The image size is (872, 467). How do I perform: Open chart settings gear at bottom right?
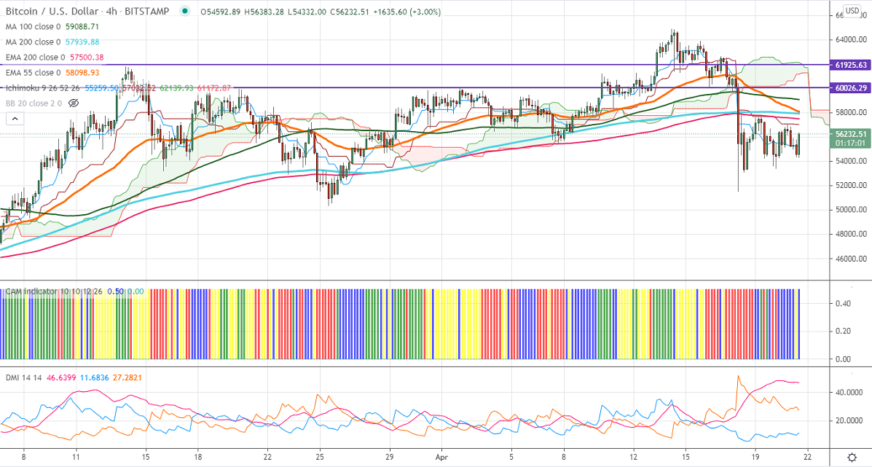pyautogui.click(x=852, y=458)
